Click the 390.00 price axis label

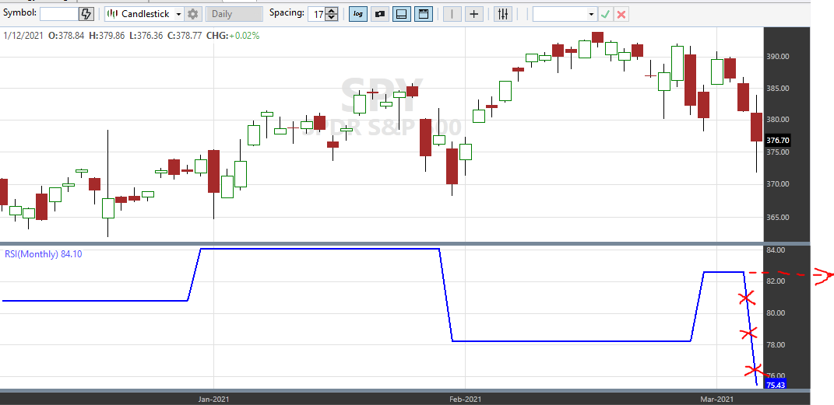point(778,56)
